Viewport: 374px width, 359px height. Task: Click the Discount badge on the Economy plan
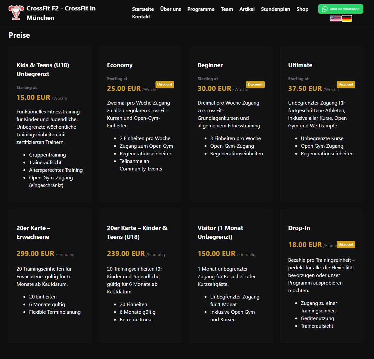165,84
